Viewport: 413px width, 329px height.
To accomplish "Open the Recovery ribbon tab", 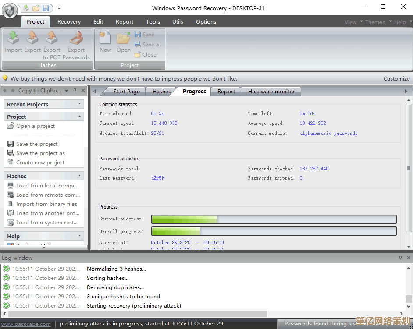I will [x=69, y=21].
